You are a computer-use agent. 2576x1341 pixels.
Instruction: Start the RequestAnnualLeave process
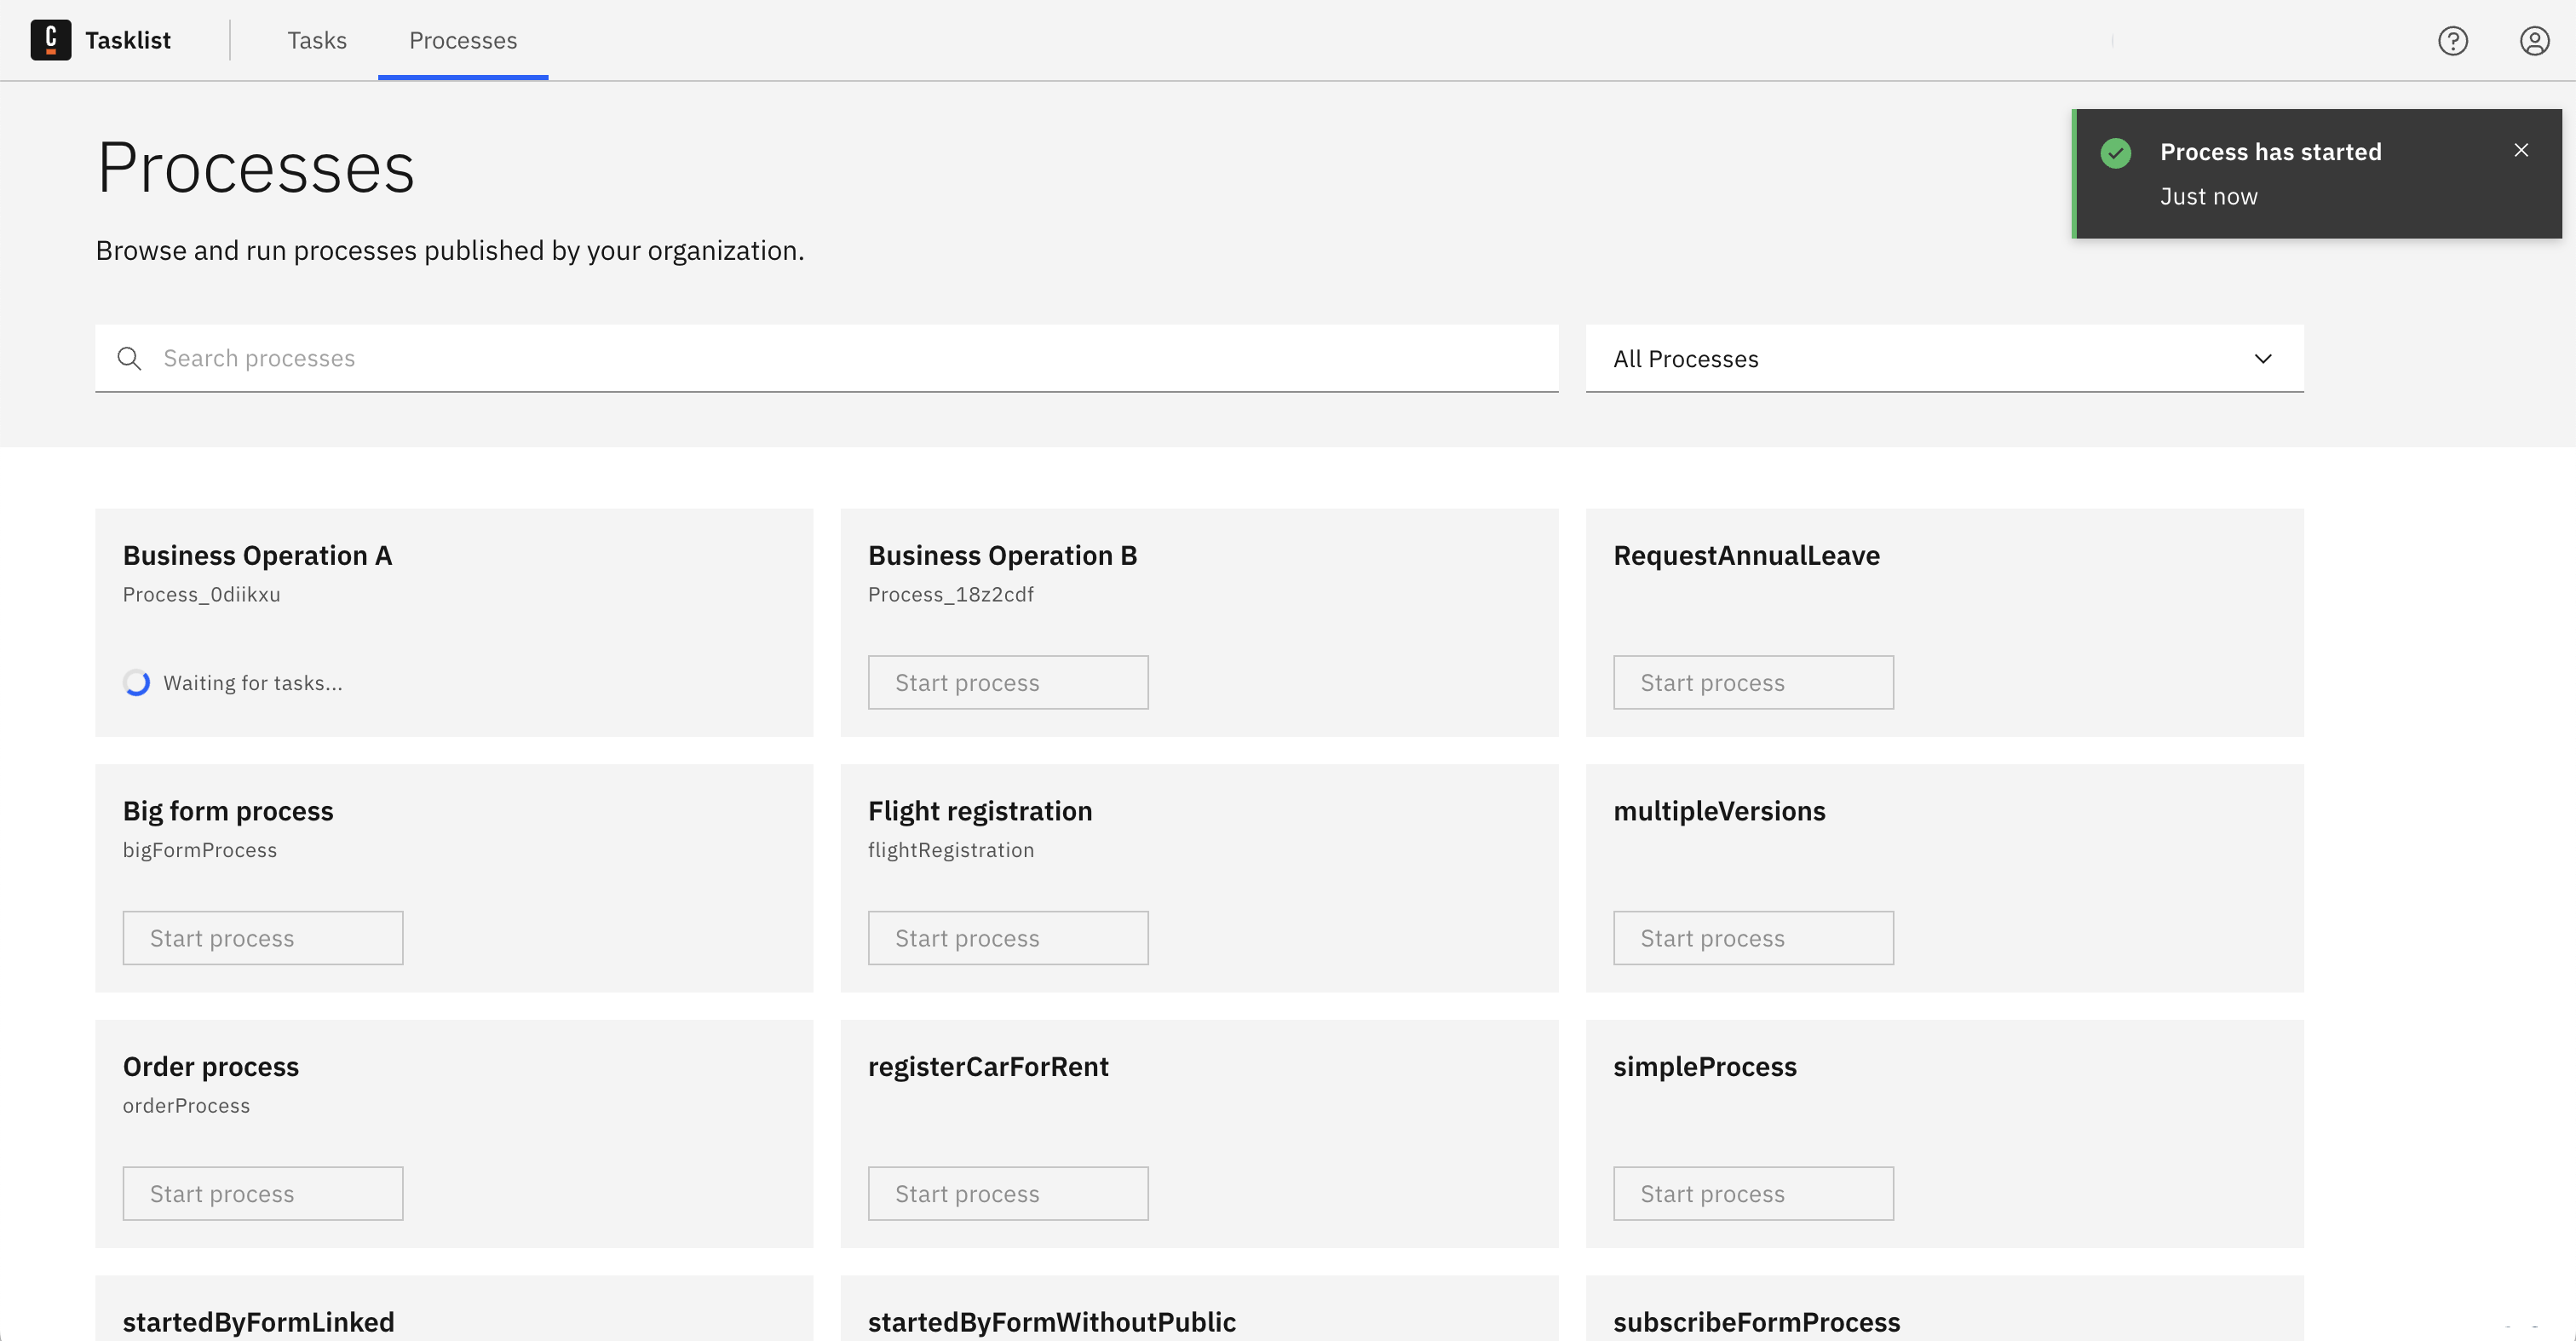(x=1753, y=682)
